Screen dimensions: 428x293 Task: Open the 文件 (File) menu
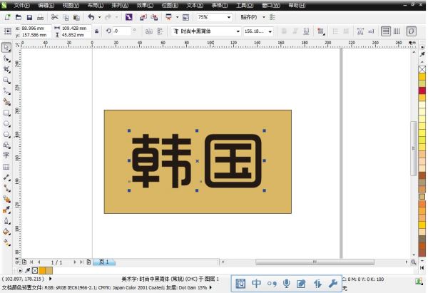[x=21, y=5]
